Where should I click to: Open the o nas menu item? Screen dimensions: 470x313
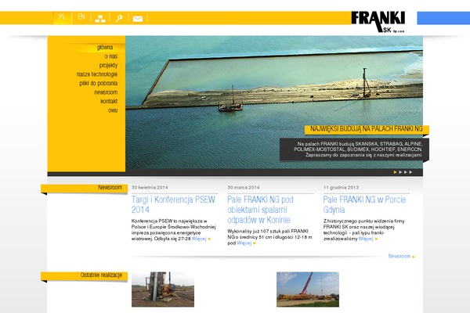[x=111, y=56]
